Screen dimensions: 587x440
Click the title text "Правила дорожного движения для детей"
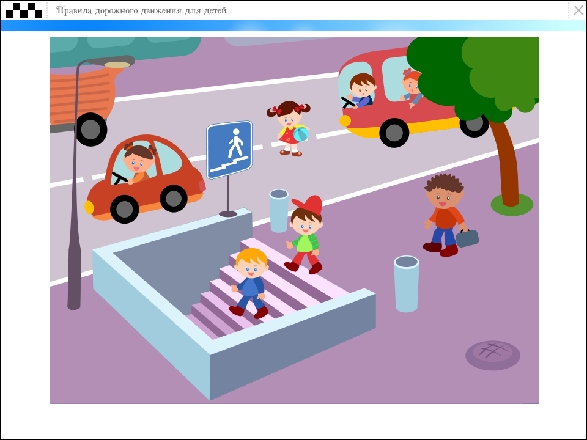pyautogui.click(x=141, y=10)
